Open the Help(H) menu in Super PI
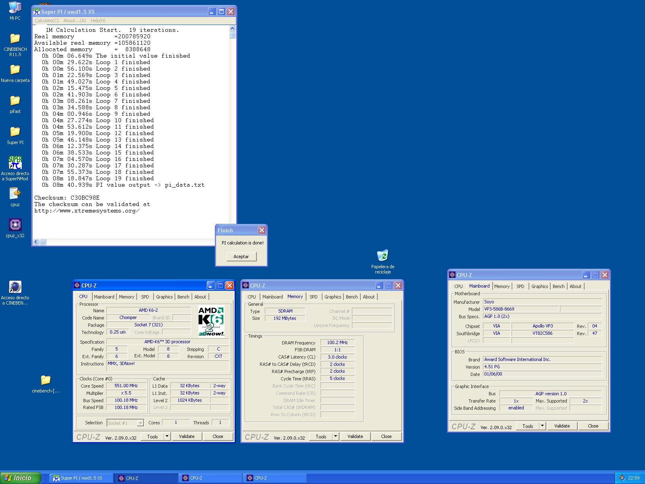The image size is (645, 484). (98, 21)
